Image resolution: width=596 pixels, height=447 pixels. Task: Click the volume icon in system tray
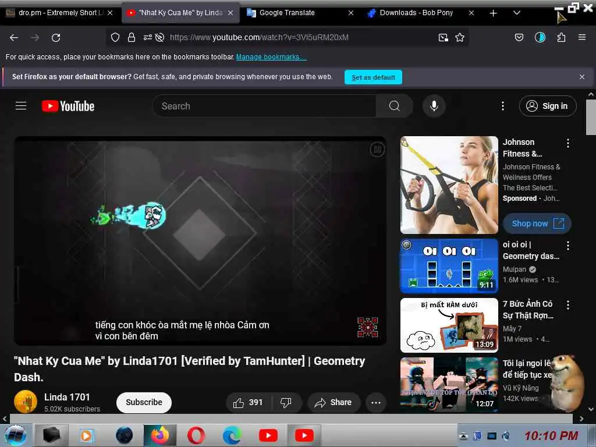(x=506, y=436)
